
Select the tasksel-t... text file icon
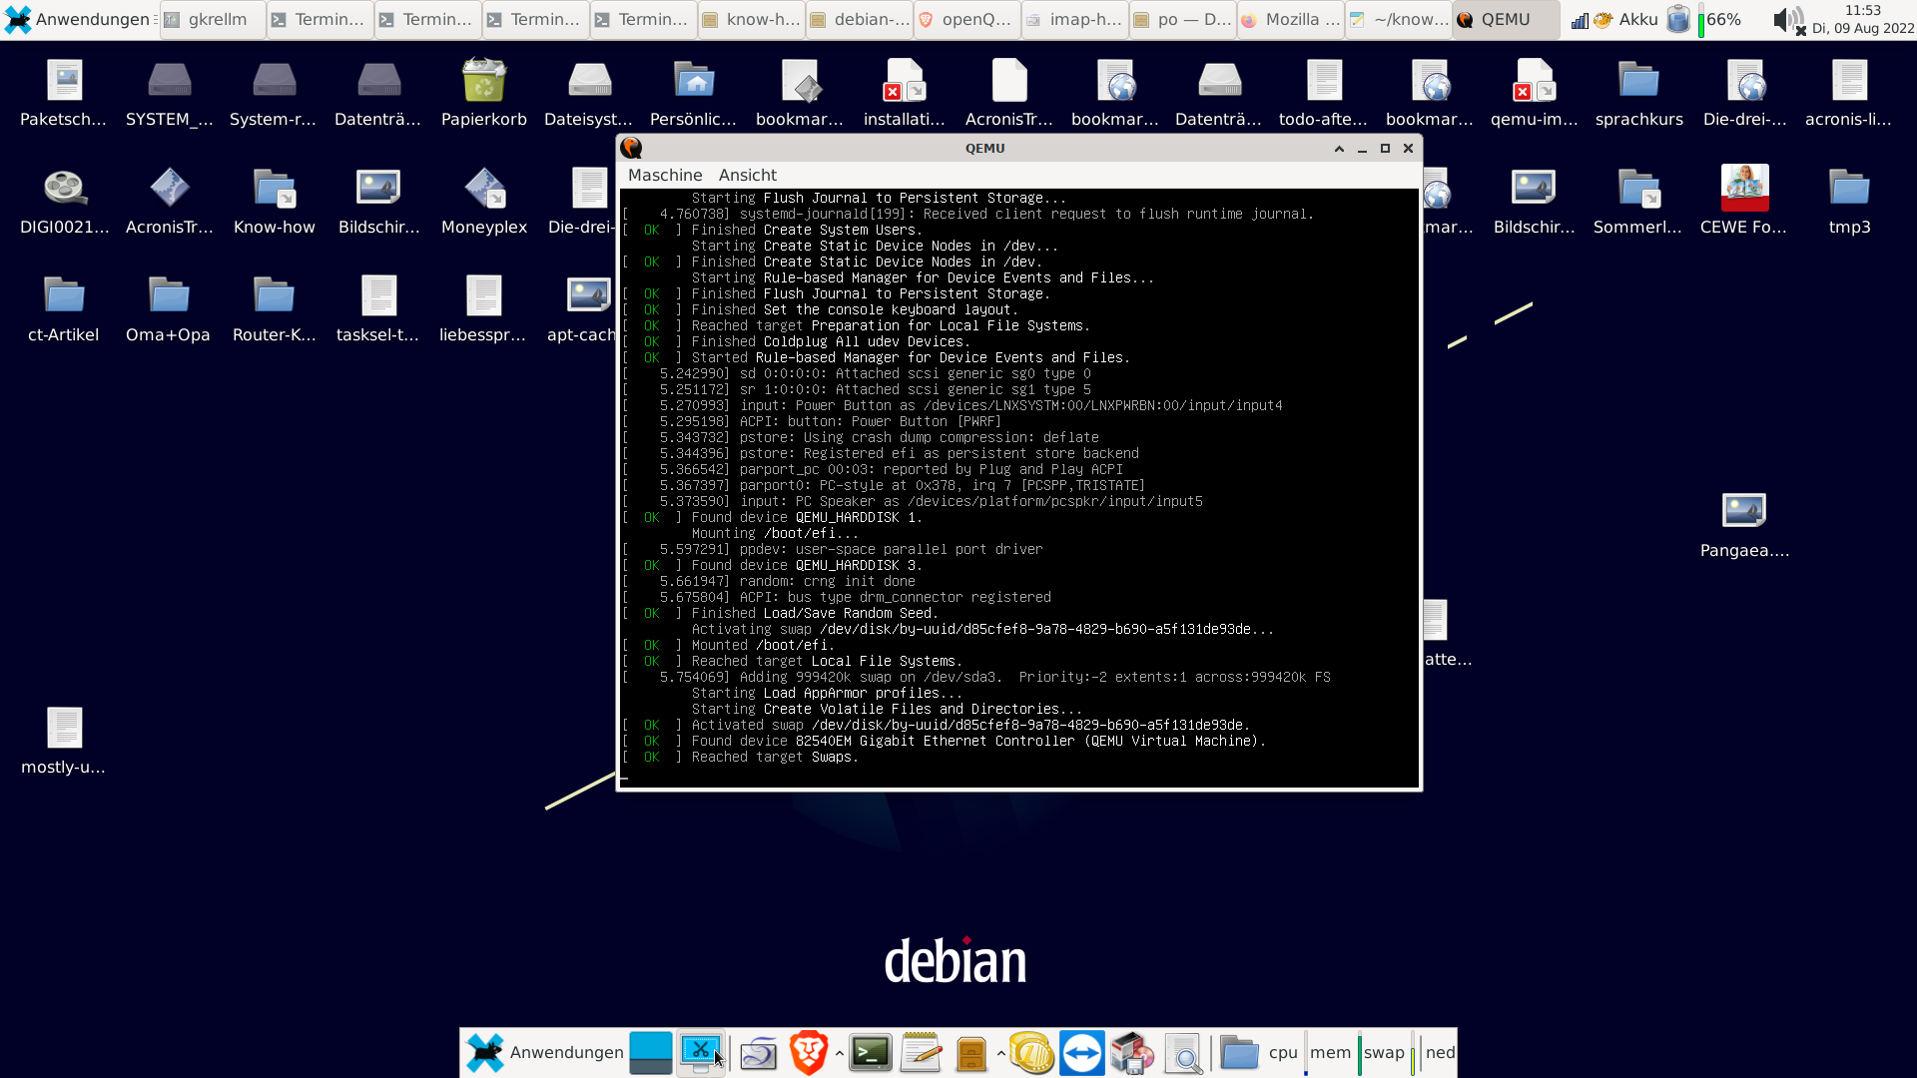[x=378, y=309]
